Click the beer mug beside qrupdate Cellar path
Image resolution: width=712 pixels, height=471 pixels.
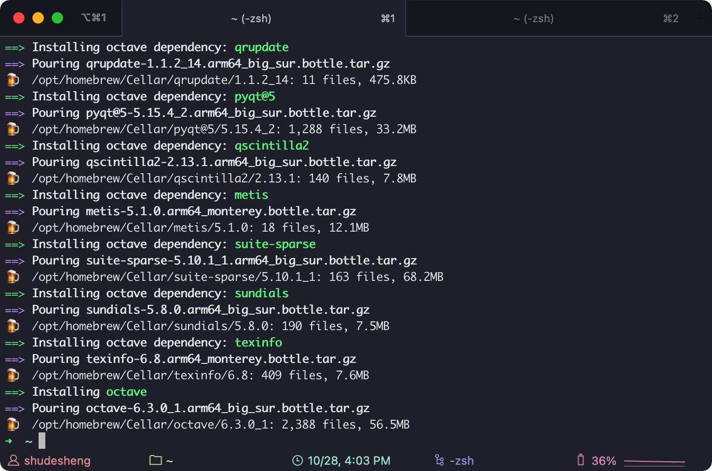click(13, 80)
